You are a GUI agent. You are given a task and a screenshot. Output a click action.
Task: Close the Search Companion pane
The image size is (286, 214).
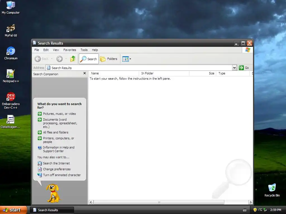pos(84,73)
